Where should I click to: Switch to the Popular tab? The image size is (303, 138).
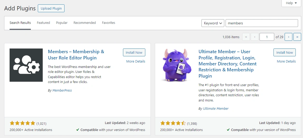click(62, 23)
